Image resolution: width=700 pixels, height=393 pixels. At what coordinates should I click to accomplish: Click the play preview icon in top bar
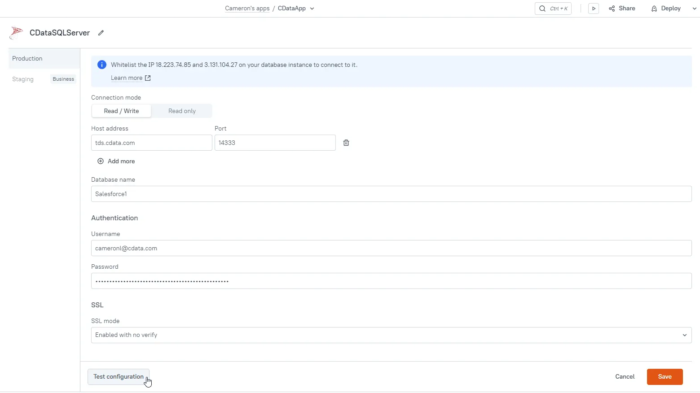(x=593, y=9)
